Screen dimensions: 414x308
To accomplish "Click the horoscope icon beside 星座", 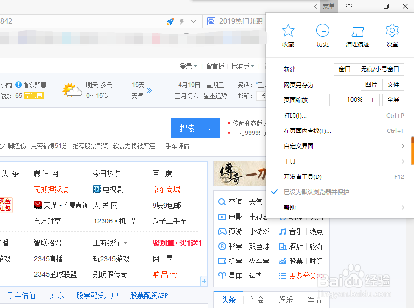I will coord(222,276).
